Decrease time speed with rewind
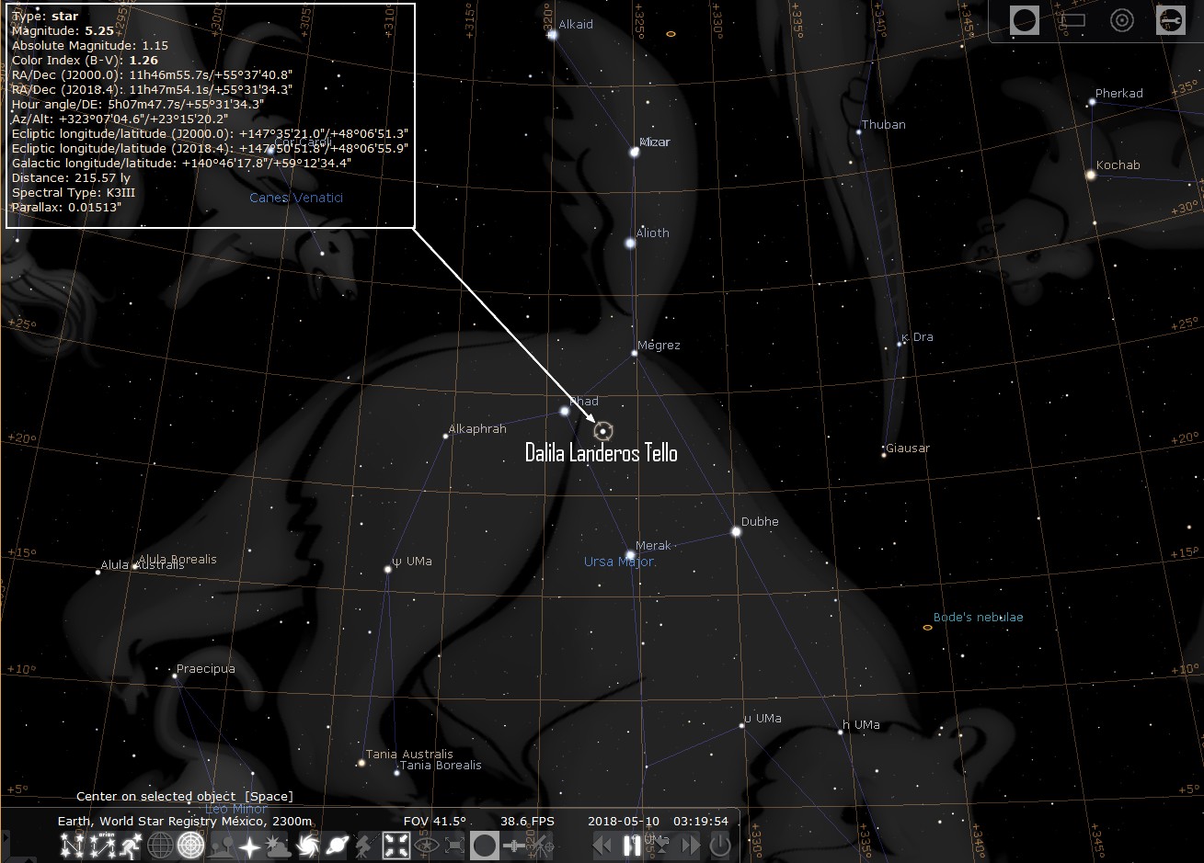The width and height of the screenshot is (1204, 863). coord(602,846)
